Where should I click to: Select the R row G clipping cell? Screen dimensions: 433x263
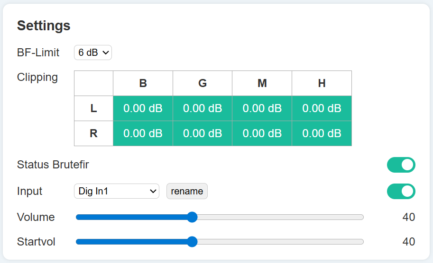(x=203, y=133)
